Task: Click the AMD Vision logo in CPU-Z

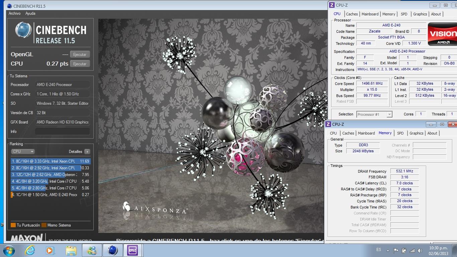Action: (x=442, y=34)
